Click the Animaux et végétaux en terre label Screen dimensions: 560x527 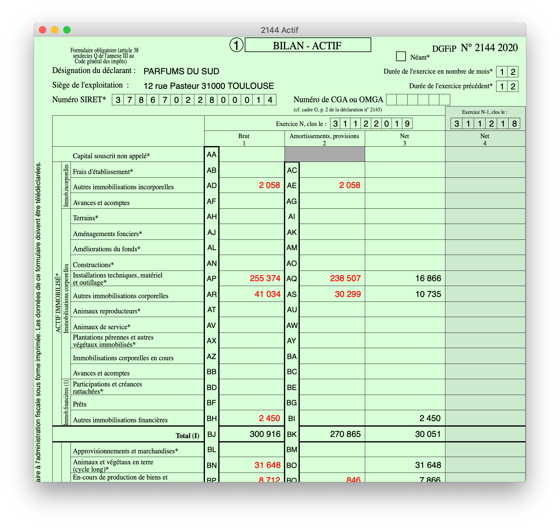113,466
